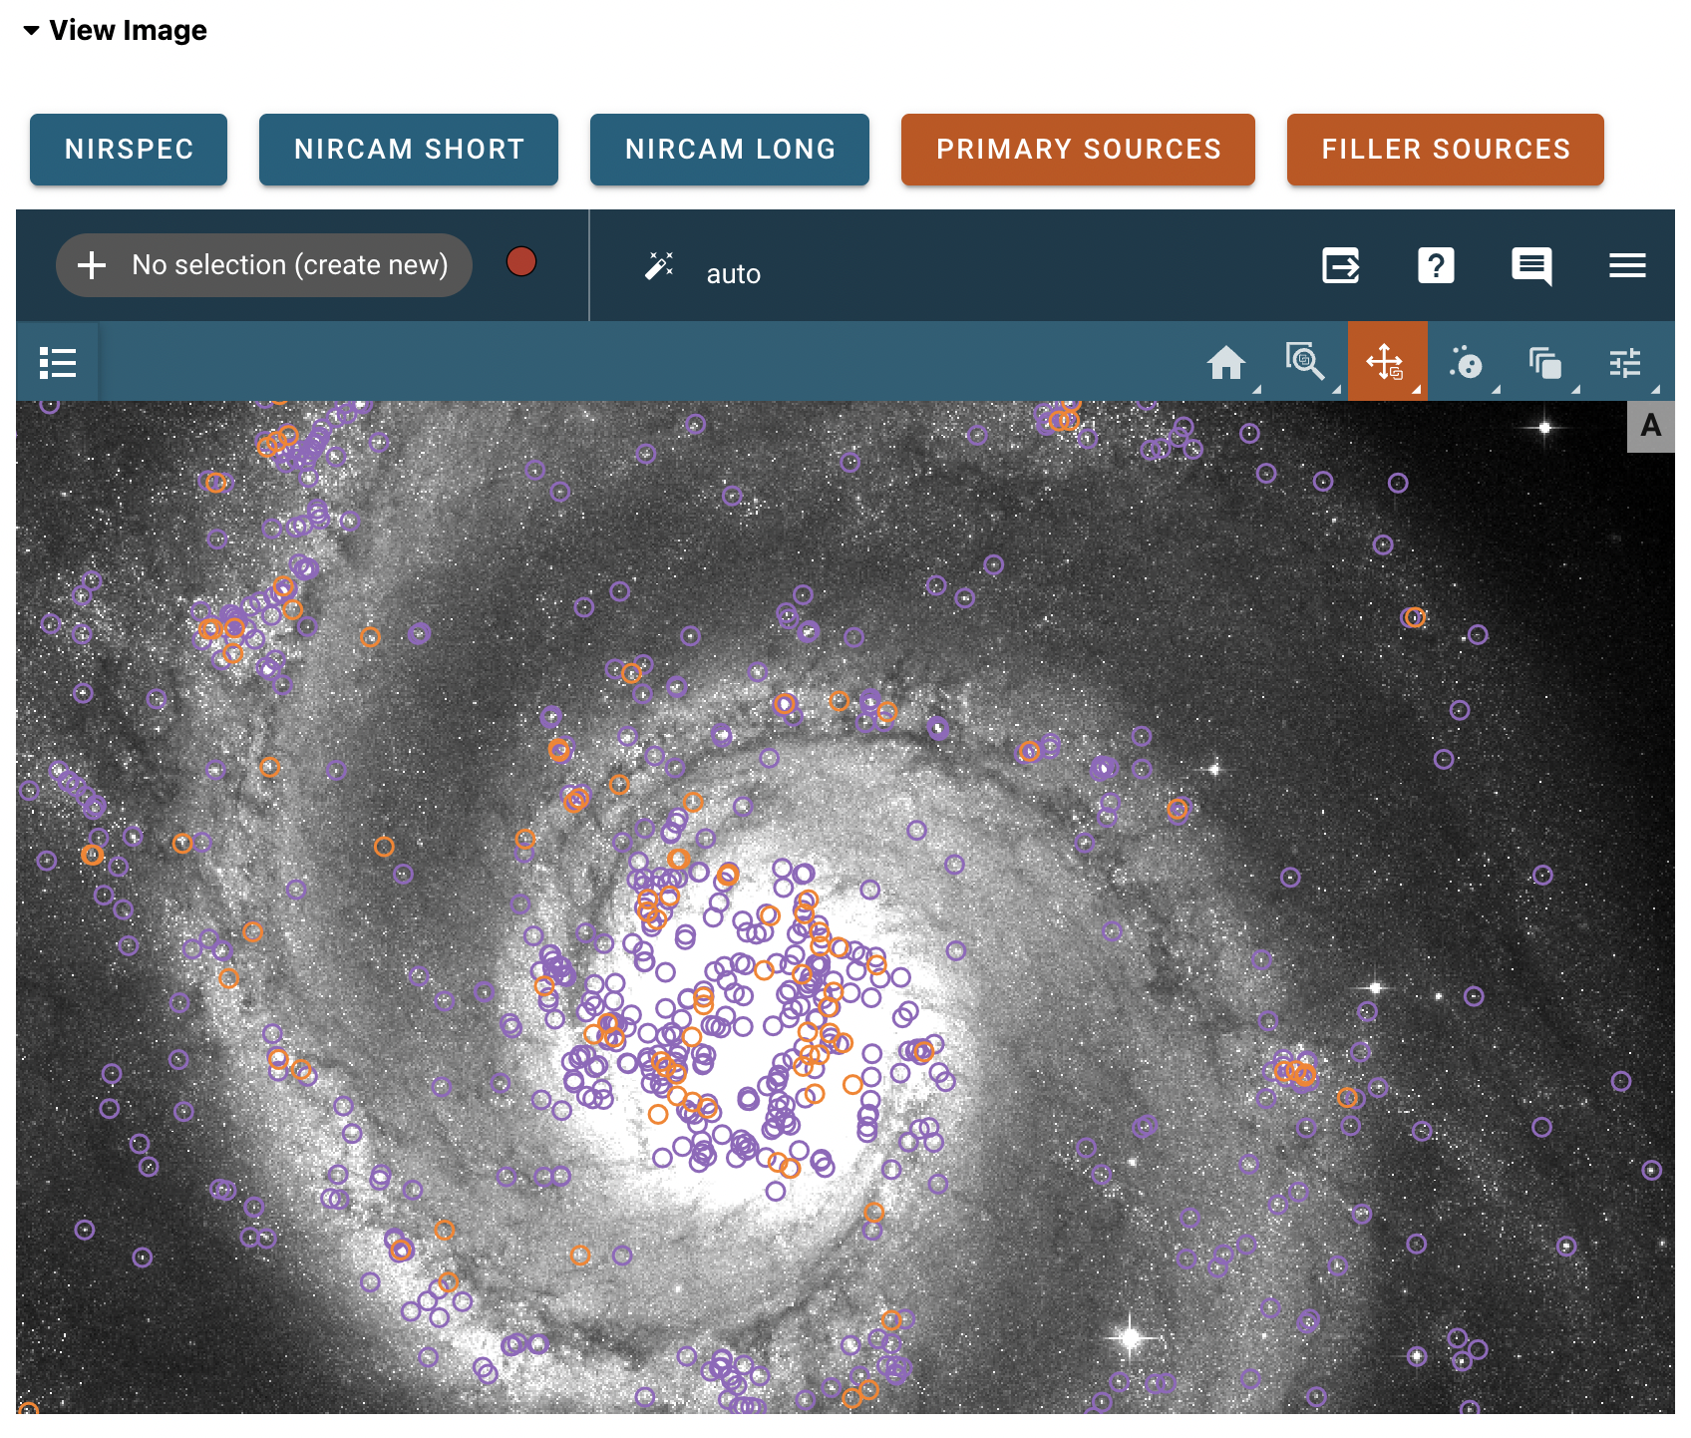This screenshot has width=1691, height=1438.
Task: Expand the zoom tool submenu arrow
Action: pos(1337,390)
